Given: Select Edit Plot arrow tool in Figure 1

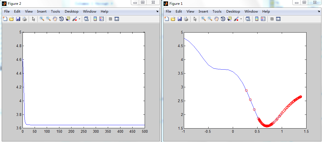Looking at the screenshot, I should point(195,19).
